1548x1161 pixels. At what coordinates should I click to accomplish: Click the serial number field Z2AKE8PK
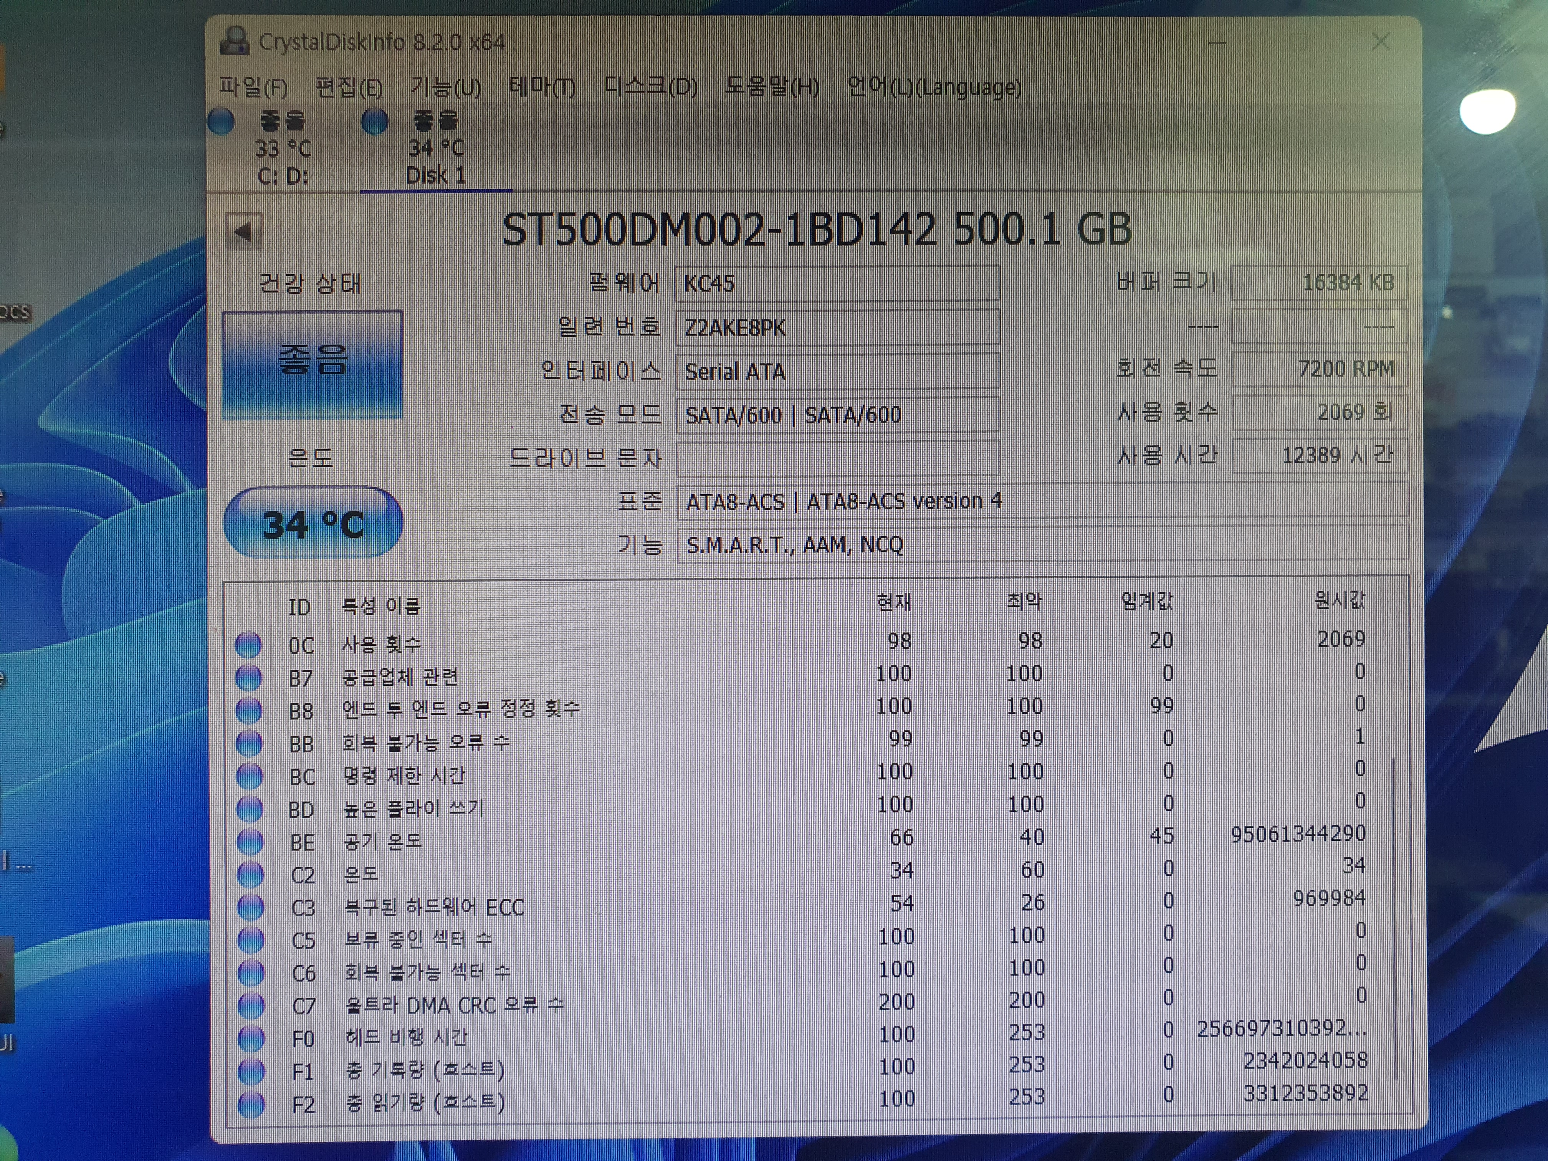[x=838, y=327]
